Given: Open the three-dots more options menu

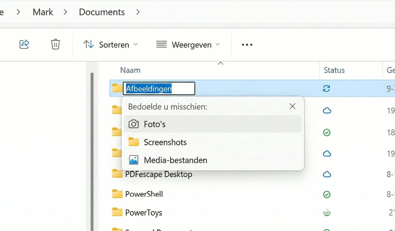Looking at the screenshot, I should [247, 45].
